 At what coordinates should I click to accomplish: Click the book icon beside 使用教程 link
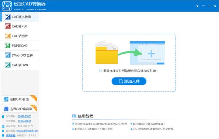pyautogui.click(x=3, y=136)
